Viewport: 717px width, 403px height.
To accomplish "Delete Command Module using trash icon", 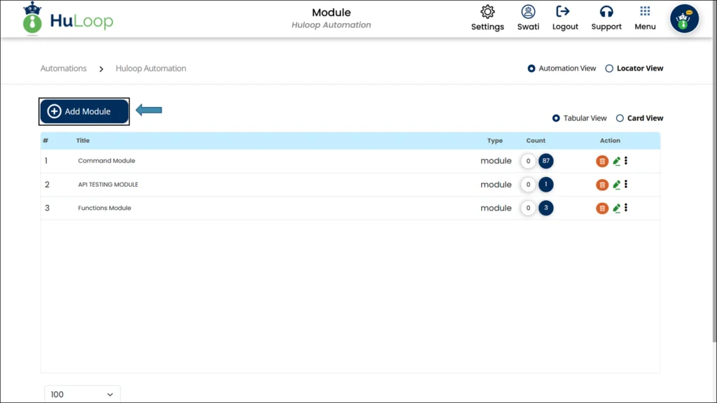I will click(602, 161).
